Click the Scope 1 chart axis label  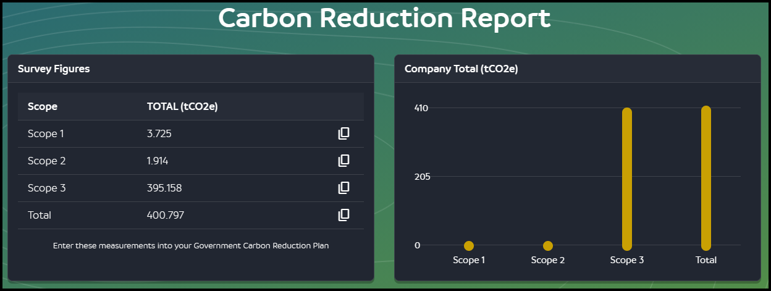[x=469, y=260]
